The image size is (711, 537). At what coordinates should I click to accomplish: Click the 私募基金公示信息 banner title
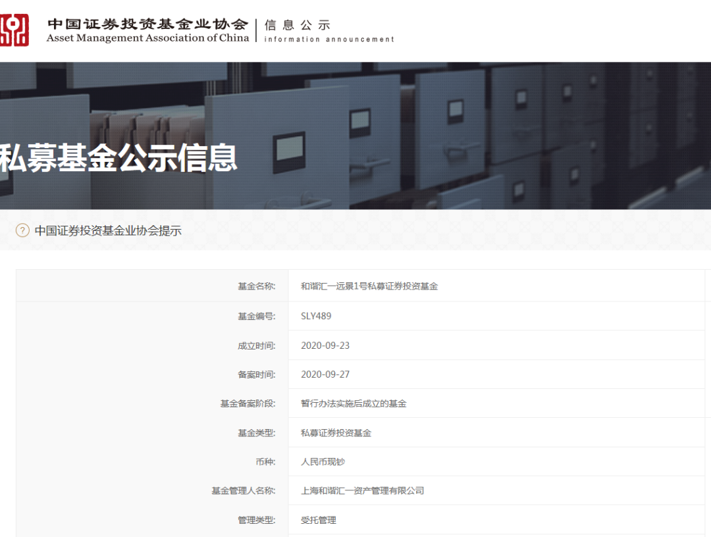click(118, 159)
